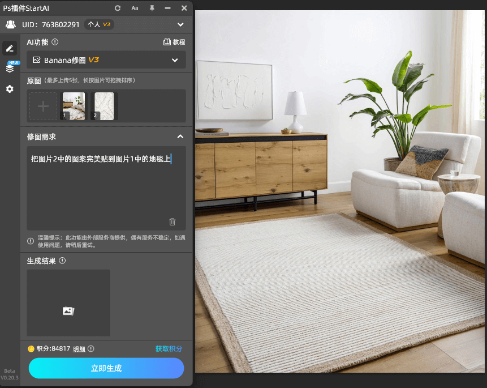Click the layers icon with the NEW badge
Screen dimensions: 487x388
tap(9, 67)
